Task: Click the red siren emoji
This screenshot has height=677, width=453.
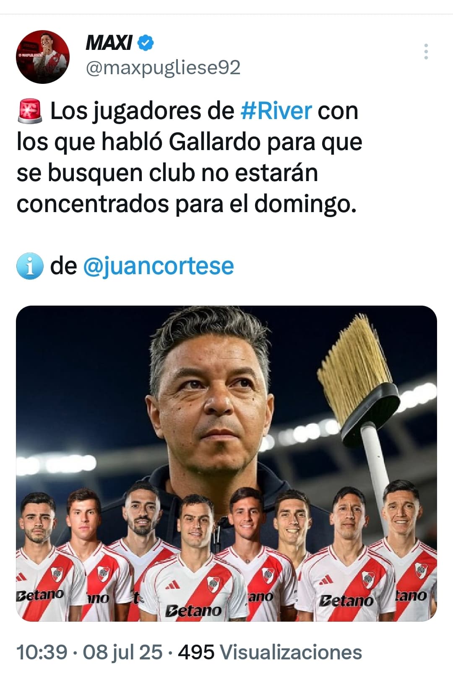Action: [30, 111]
